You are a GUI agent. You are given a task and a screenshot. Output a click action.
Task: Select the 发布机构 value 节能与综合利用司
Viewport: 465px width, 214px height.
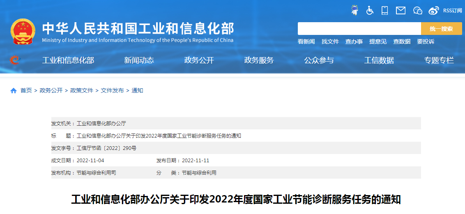point(97,173)
